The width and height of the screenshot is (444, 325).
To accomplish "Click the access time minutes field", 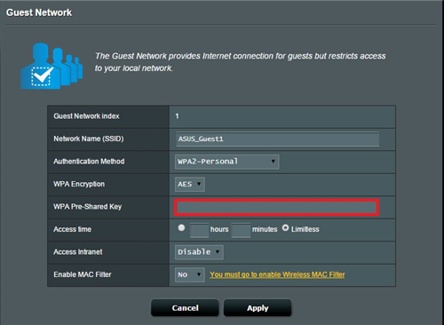I will click(x=241, y=230).
